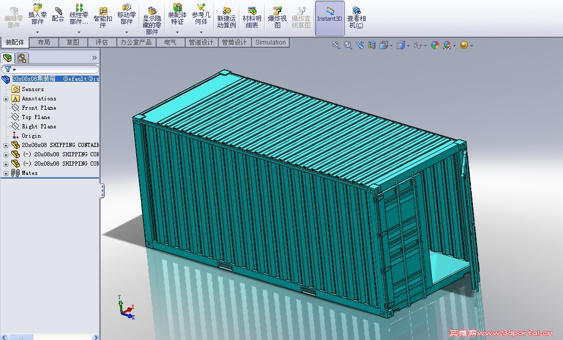Click Apply Scene icon

(x=446, y=45)
